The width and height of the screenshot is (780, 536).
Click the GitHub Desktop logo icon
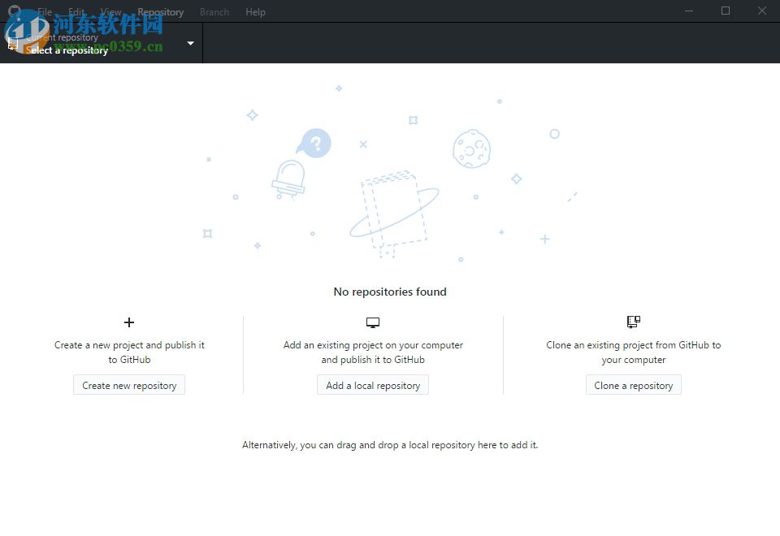(x=14, y=11)
